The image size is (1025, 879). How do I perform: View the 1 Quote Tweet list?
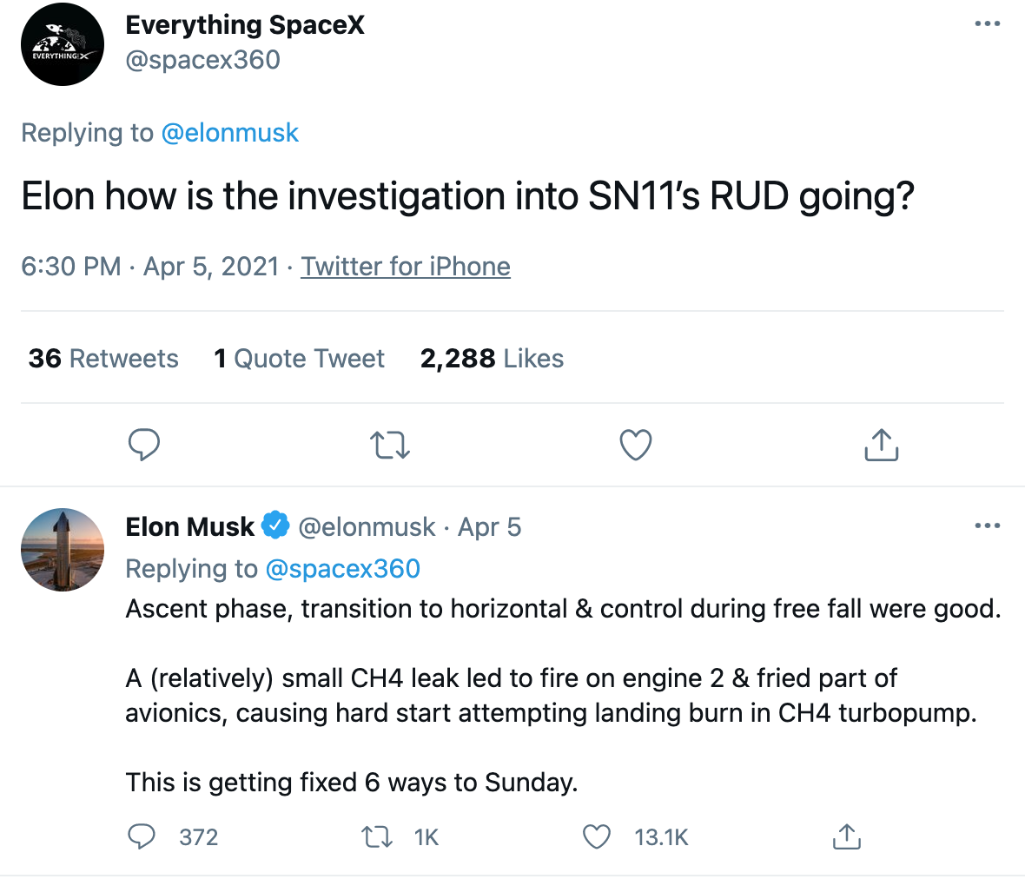click(x=300, y=358)
